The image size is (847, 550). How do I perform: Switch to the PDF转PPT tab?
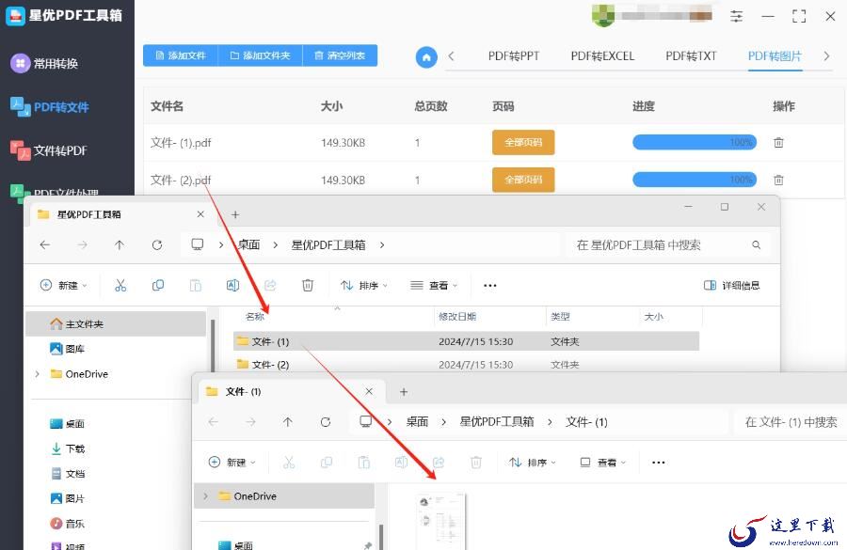(x=514, y=56)
